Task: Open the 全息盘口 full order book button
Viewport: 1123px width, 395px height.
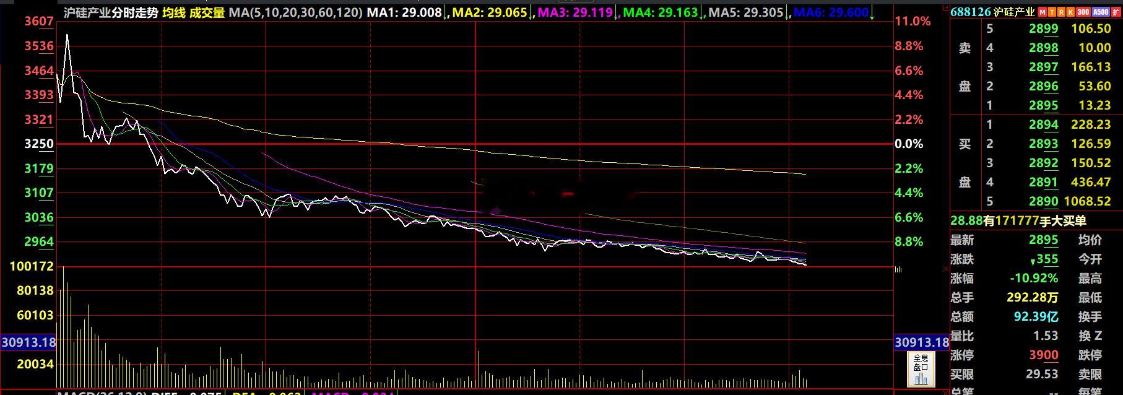Action: point(921,370)
